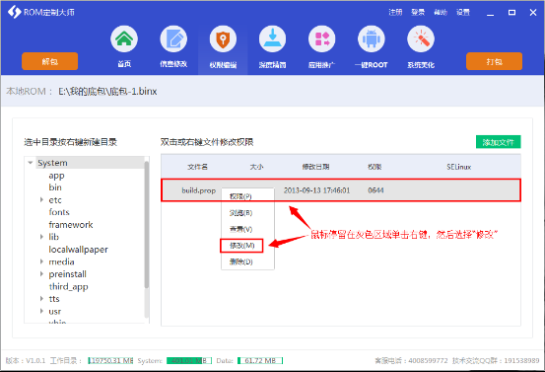545x372 pixels.
Task: Choose 查看(V) in context menu
Action: coord(240,229)
